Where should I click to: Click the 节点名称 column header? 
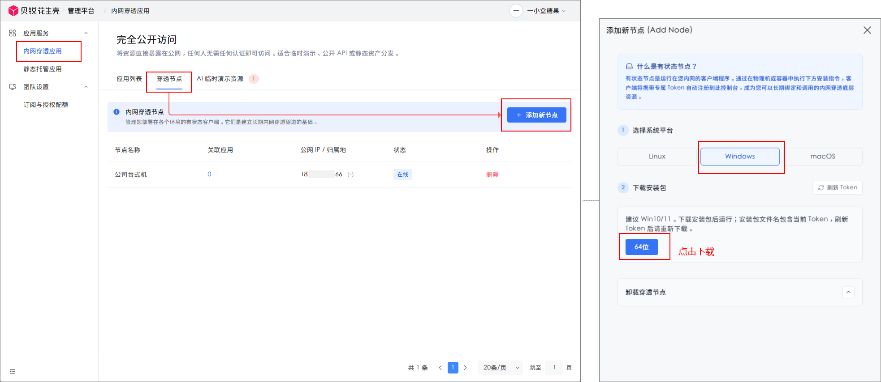(127, 150)
